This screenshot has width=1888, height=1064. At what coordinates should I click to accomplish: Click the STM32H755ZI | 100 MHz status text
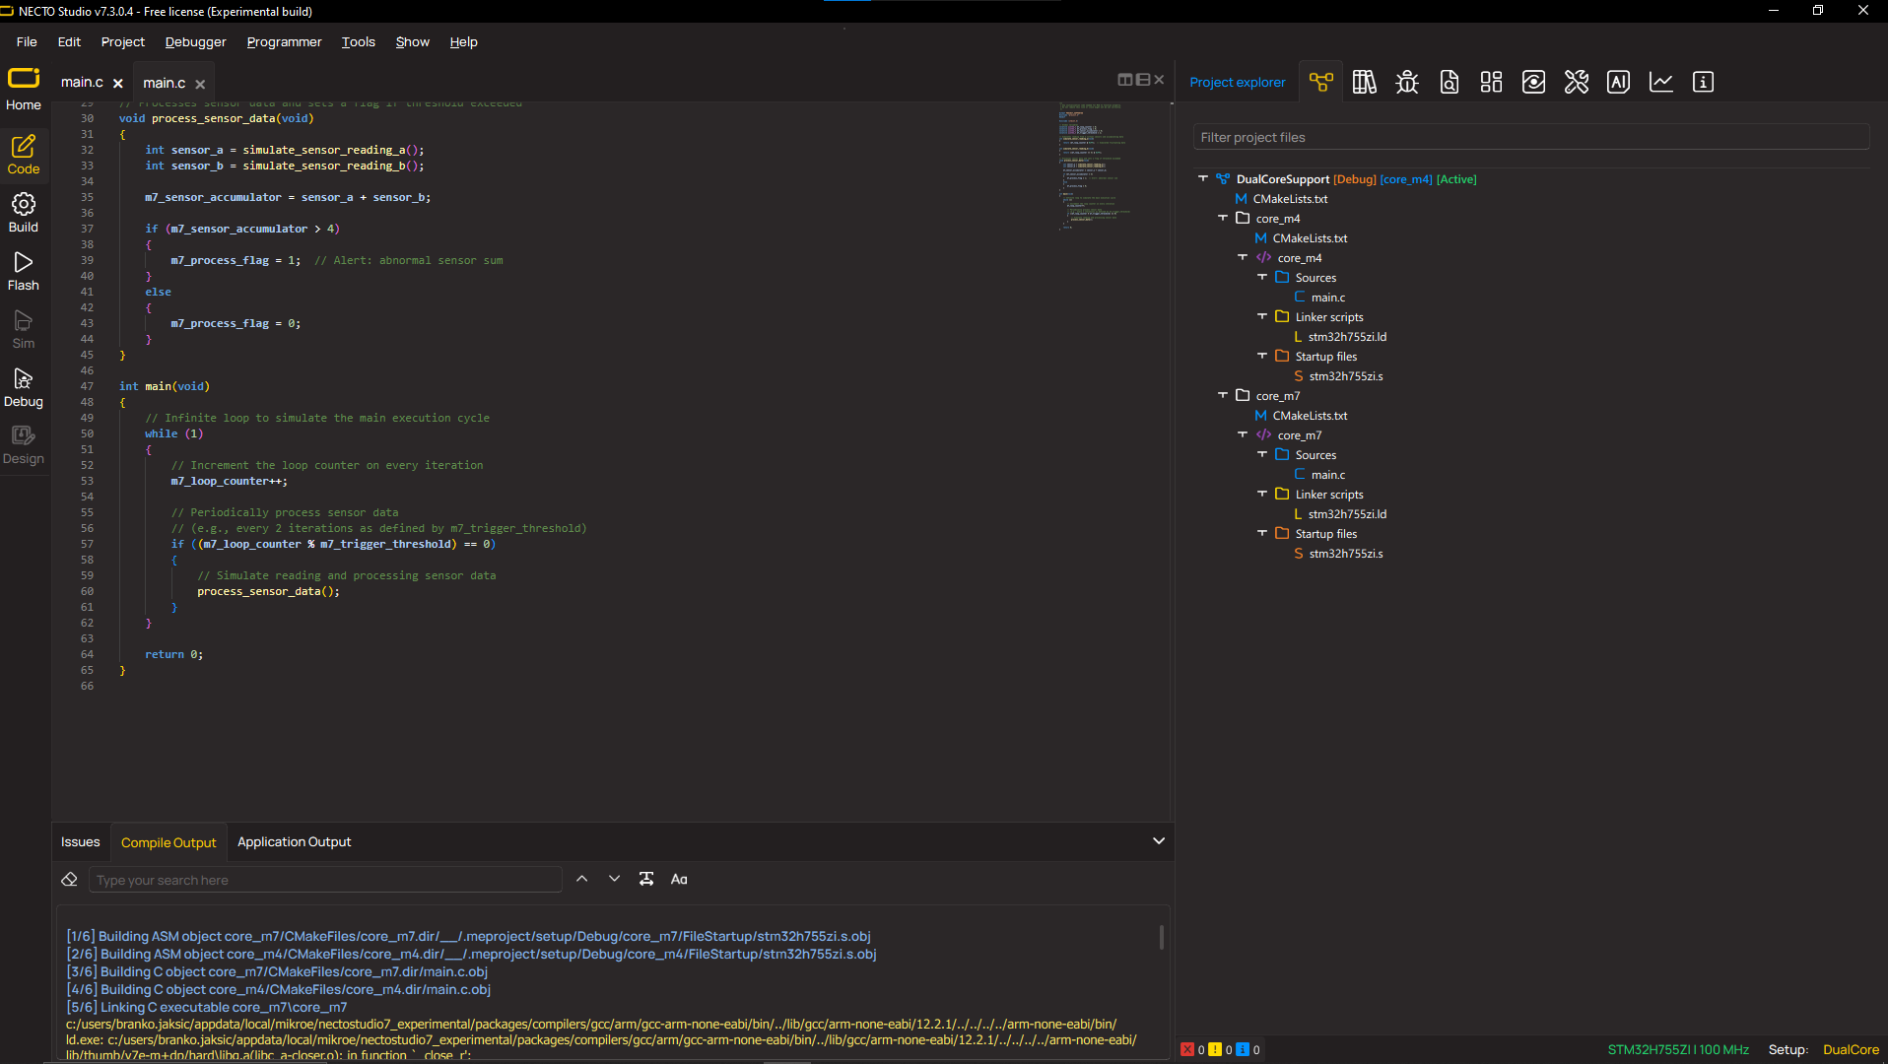click(x=1678, y=1050)
